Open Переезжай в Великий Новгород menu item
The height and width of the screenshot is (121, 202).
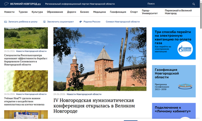click(x=178, y=12)
